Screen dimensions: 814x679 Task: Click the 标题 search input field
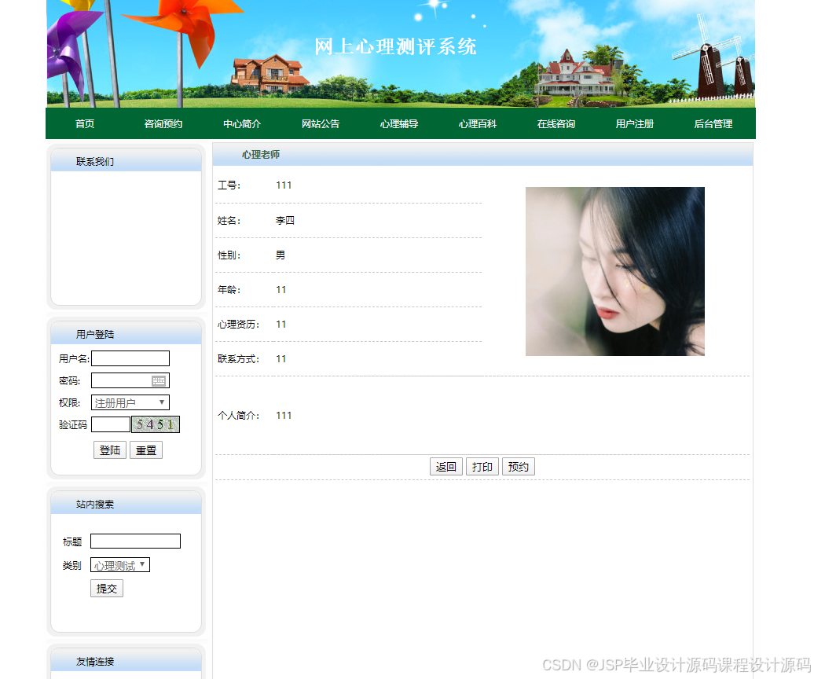click(x=135, y=541)
